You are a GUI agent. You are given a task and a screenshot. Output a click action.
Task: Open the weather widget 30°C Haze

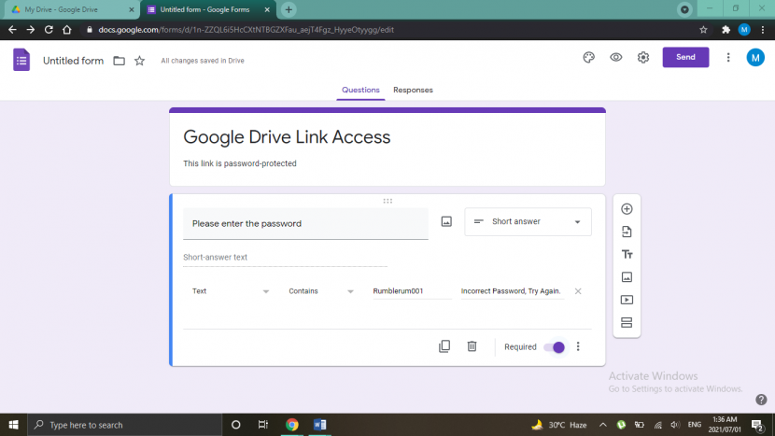pos(558,425)
